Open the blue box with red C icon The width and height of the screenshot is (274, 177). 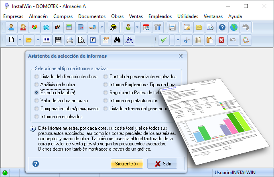[x=81, y=27]
